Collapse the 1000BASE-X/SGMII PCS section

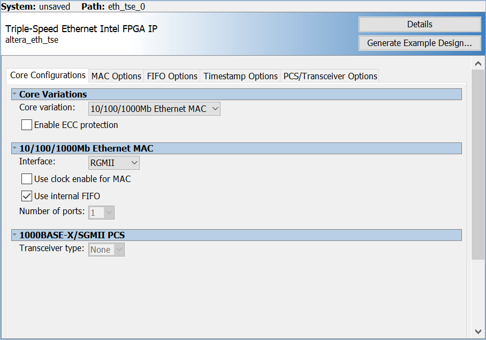(14, 235)
